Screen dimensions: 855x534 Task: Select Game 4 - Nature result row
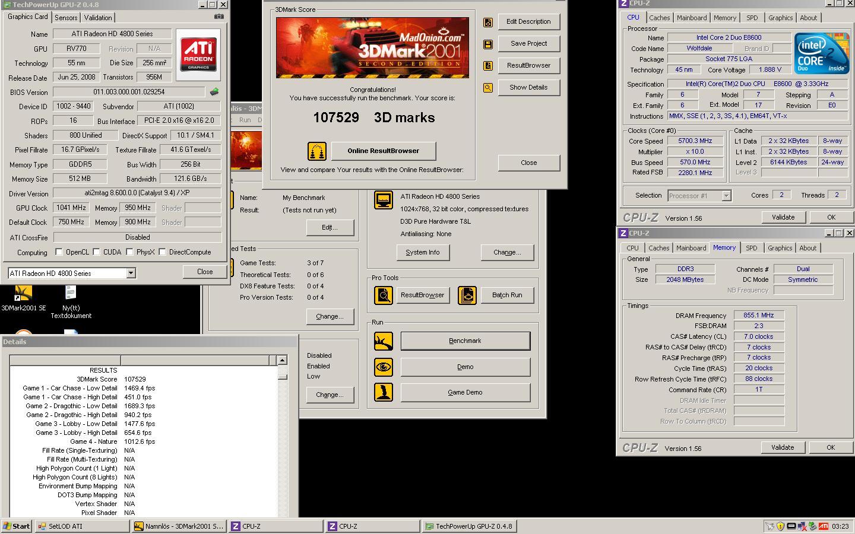(142, 441)
